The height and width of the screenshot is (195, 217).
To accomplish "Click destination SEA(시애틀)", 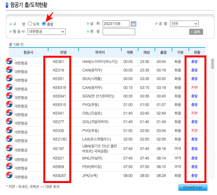I will 92,79.
